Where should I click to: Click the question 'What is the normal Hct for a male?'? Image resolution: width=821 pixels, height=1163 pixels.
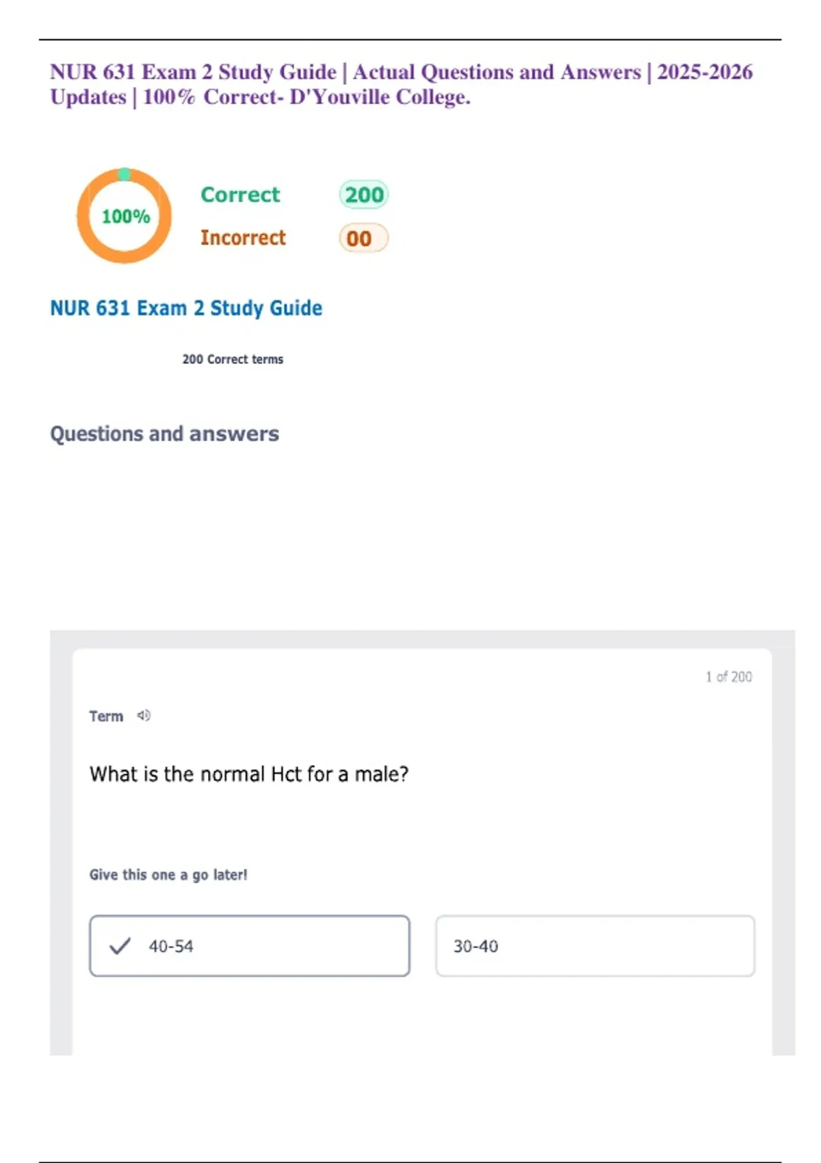(249, 774)
